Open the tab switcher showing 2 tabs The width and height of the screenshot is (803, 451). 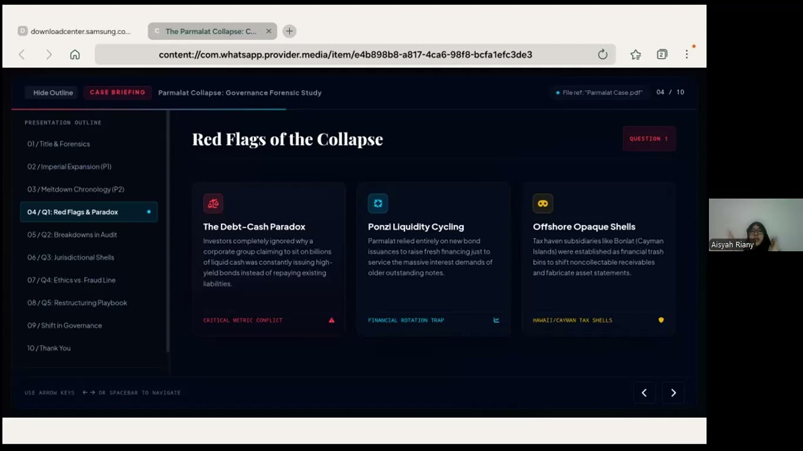[x=662, y=54]
